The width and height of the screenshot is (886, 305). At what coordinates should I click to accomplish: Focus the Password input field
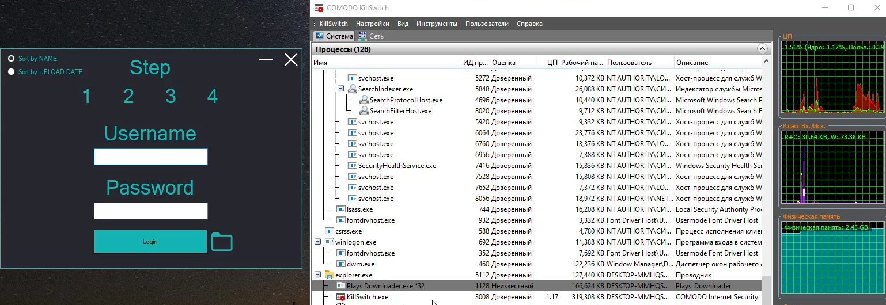[x=151, y=211]
